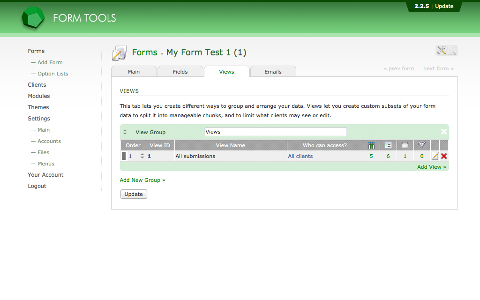Click the field list icon in the table header
480x300 pixels.
pos(388,145)
